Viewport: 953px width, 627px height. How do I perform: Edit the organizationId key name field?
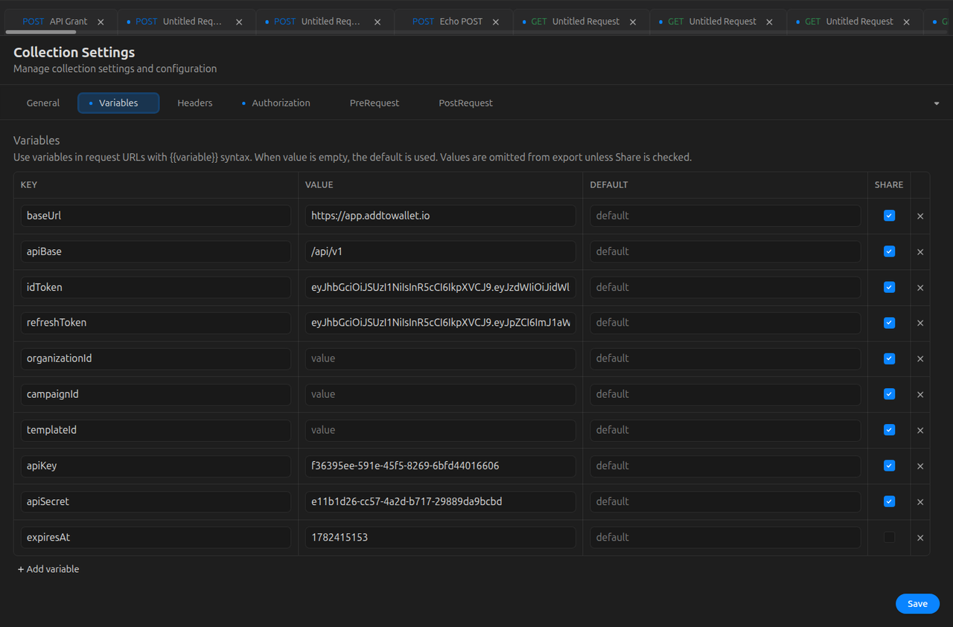point(156,358)
